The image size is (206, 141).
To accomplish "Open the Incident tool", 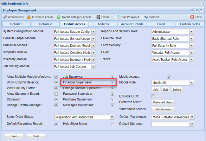I will tap(147, 17).
